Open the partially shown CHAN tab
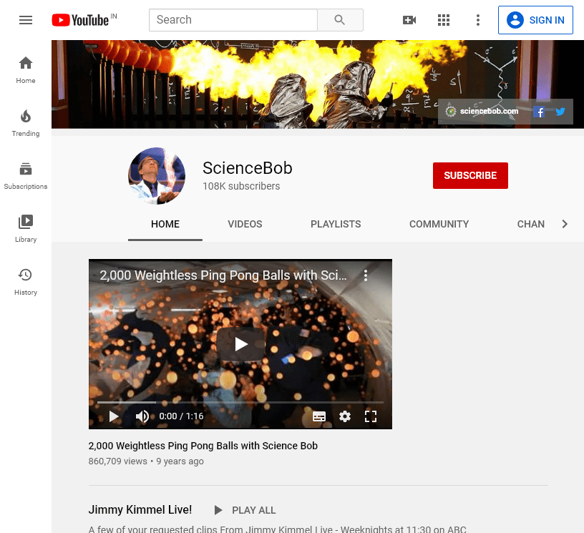The image size is (584, 533). [x=530, y=224]
